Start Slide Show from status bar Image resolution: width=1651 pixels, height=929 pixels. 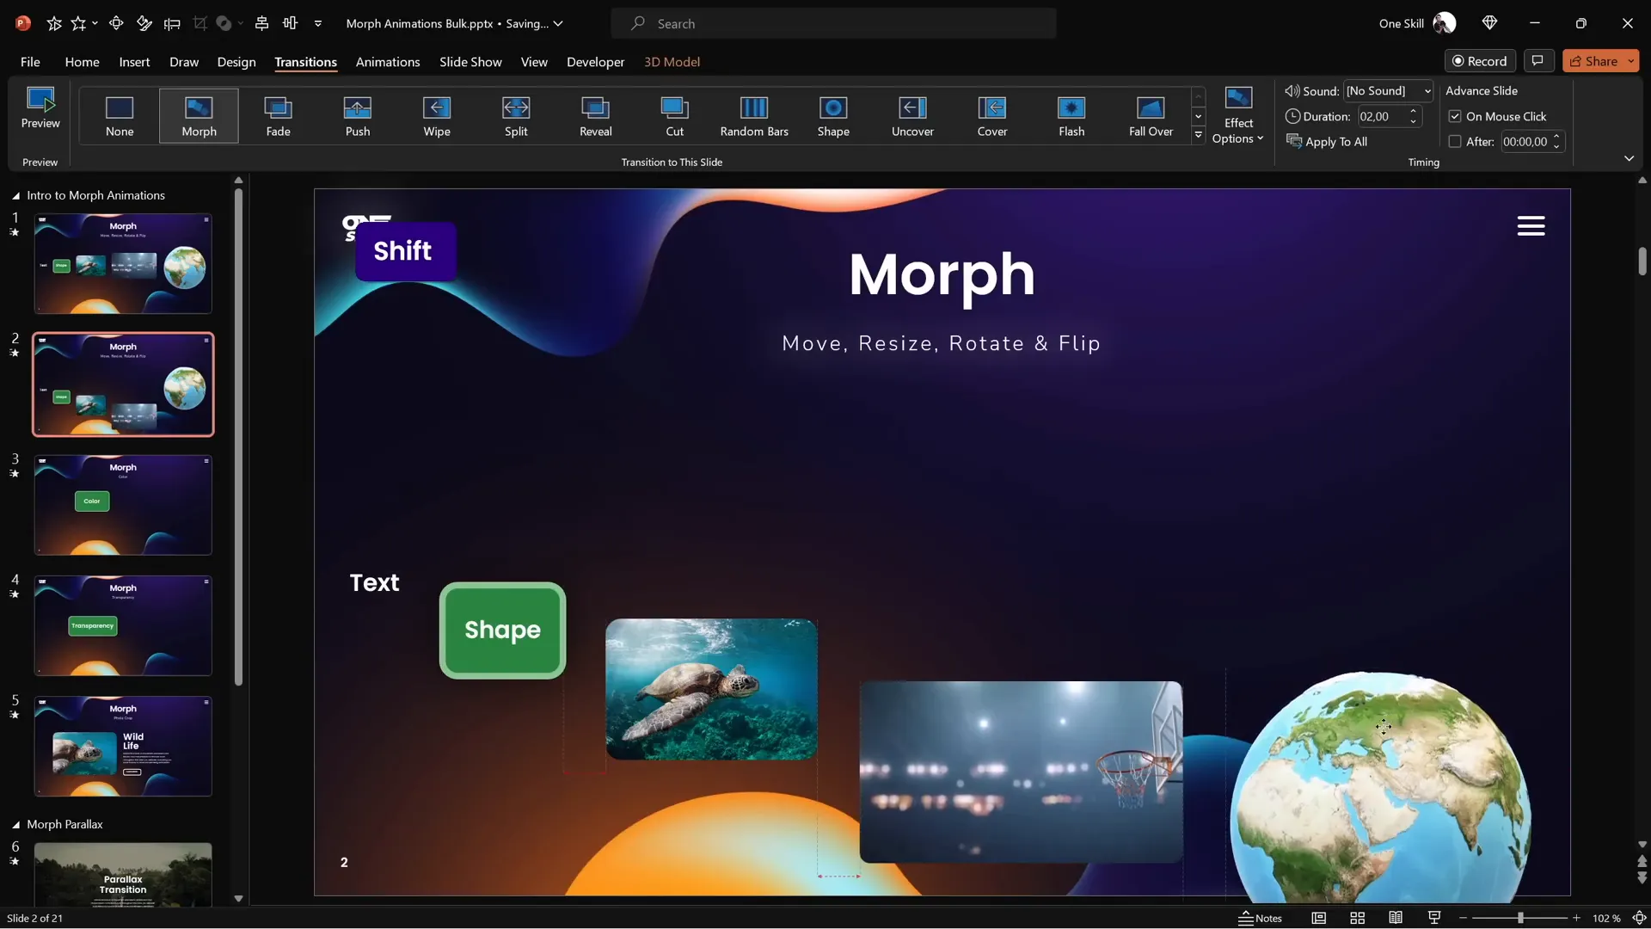(x=1434, y=918)
